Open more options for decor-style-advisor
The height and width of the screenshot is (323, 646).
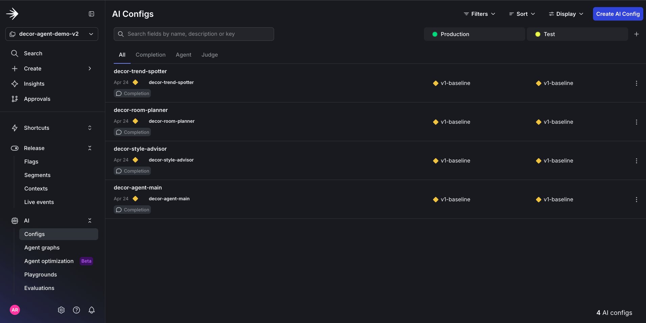636,161
